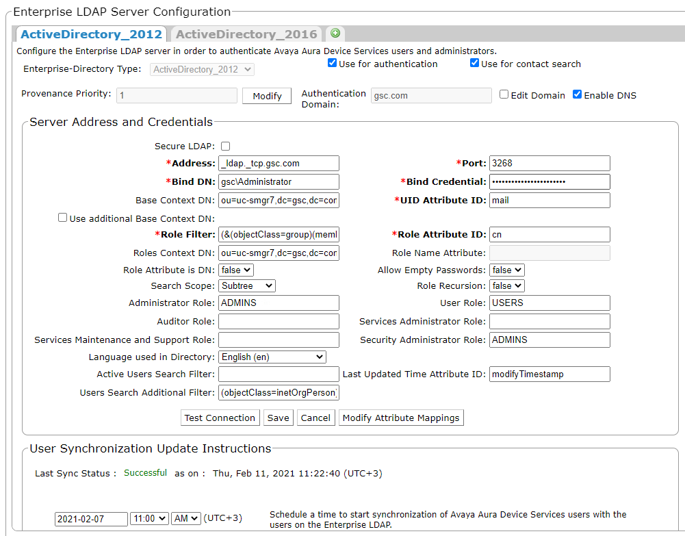This screenshot has width=685, height=536.
Task: Check Use additional Base Context DN
Action: click(62, 218)
